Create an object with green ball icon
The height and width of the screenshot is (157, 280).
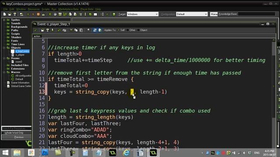pyautogui.click(x=91, y=14)
